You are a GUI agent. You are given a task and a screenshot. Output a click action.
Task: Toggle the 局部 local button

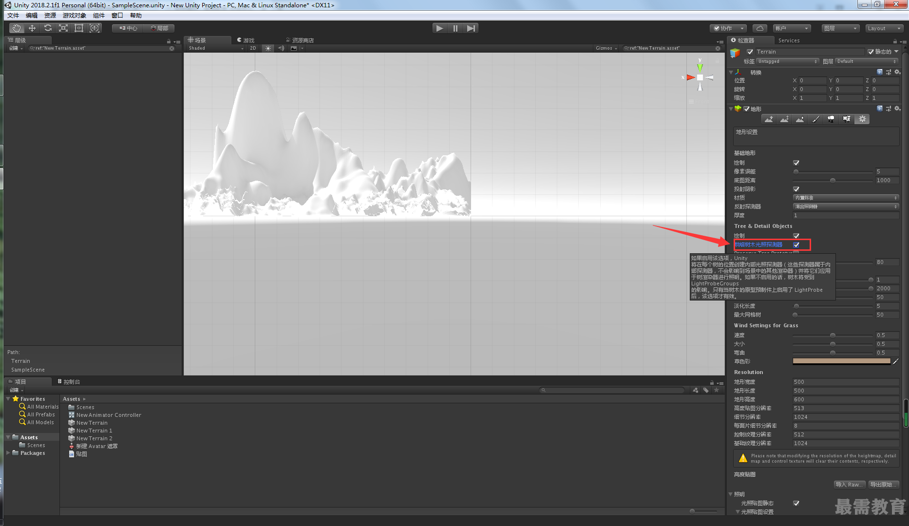pyautogui.click(x=159, y=28)
